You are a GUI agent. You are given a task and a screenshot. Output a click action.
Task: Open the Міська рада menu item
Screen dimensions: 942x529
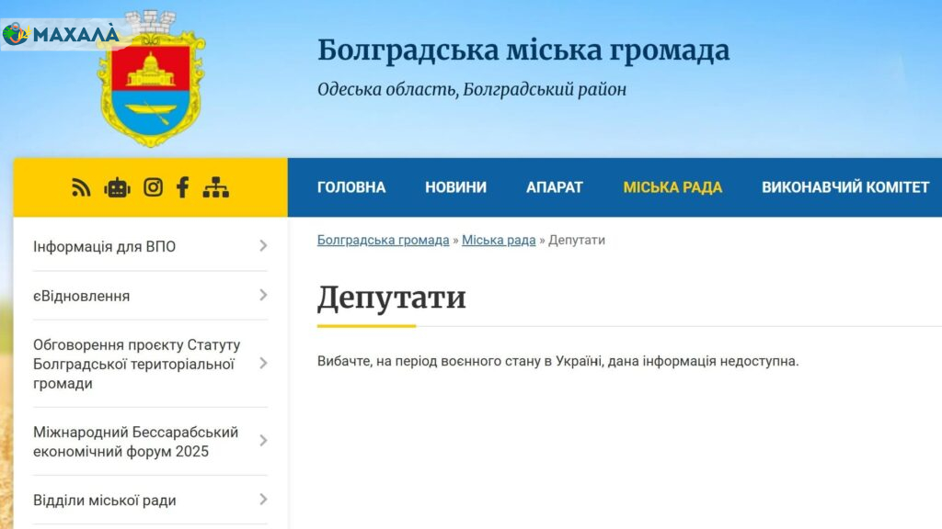(x=672, y=187)
